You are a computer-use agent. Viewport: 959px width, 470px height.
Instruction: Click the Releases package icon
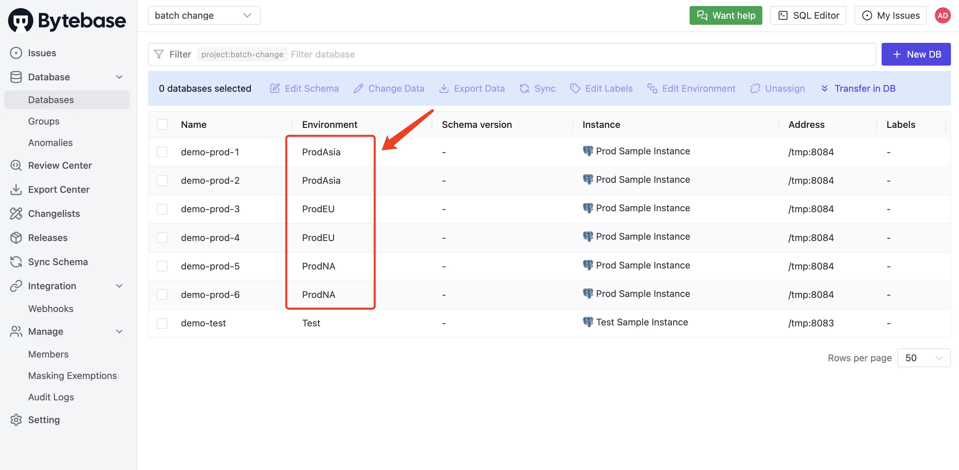[16, 238]
